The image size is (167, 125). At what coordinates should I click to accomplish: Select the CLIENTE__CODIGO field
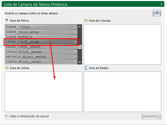(x=41, y=27)
